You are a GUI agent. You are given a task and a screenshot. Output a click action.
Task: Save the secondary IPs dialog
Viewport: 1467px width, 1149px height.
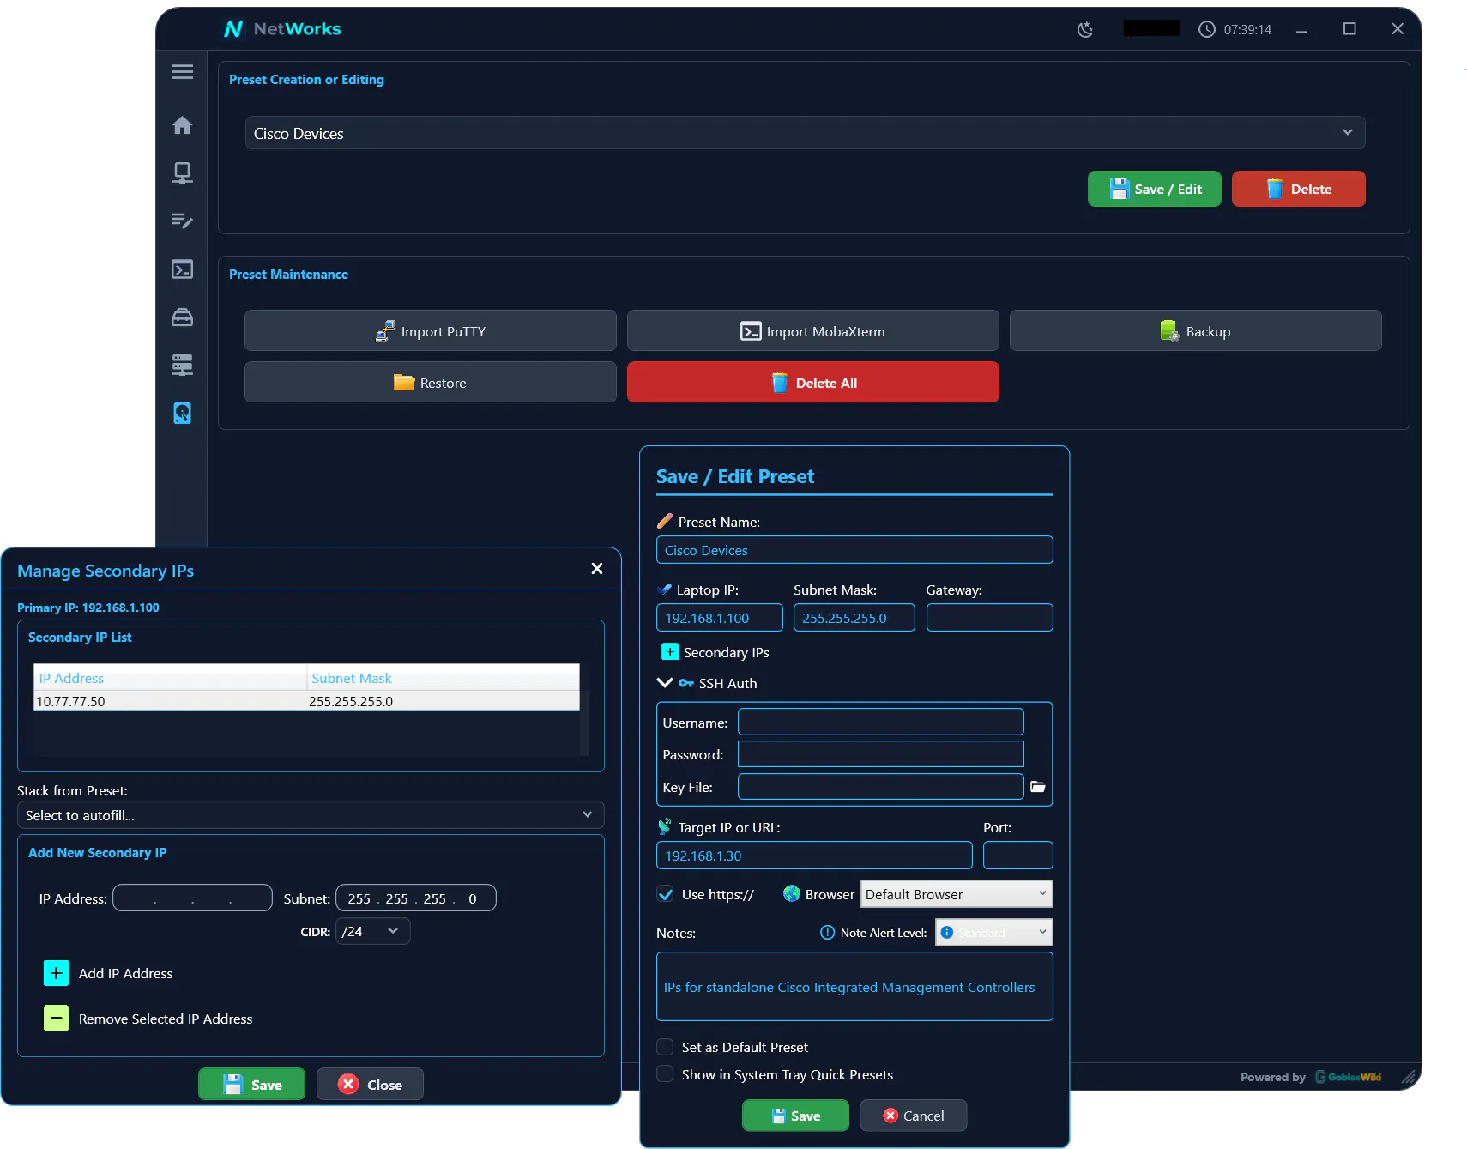pyautogui.click(x=252, y=1085)
